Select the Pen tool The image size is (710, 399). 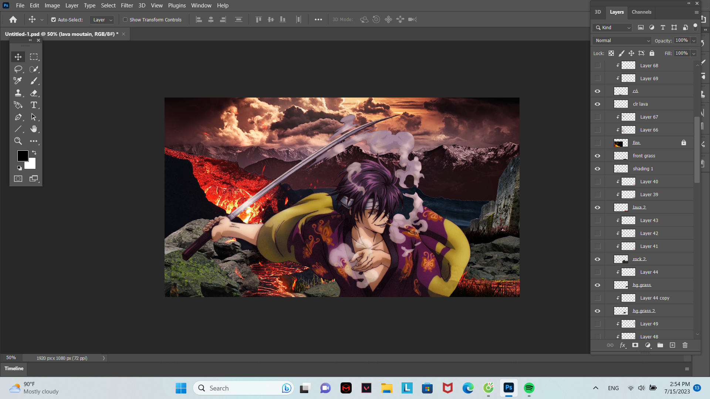tap(18, 117)
